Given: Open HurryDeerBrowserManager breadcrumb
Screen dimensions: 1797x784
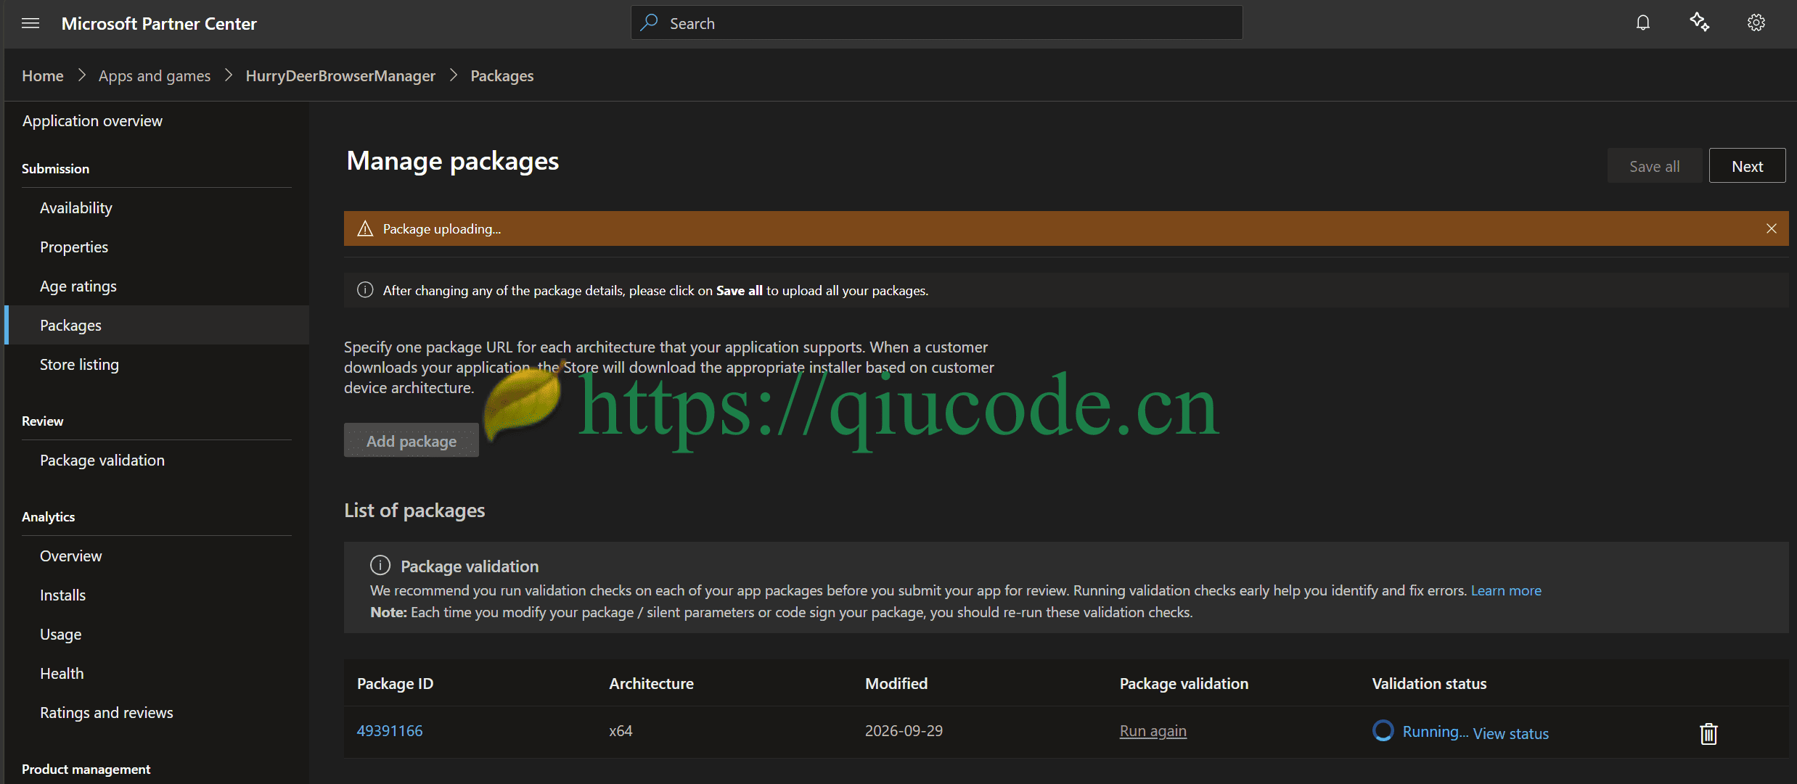Looking at the screenshot, I should pyautogui.click(x=340, y=75).
